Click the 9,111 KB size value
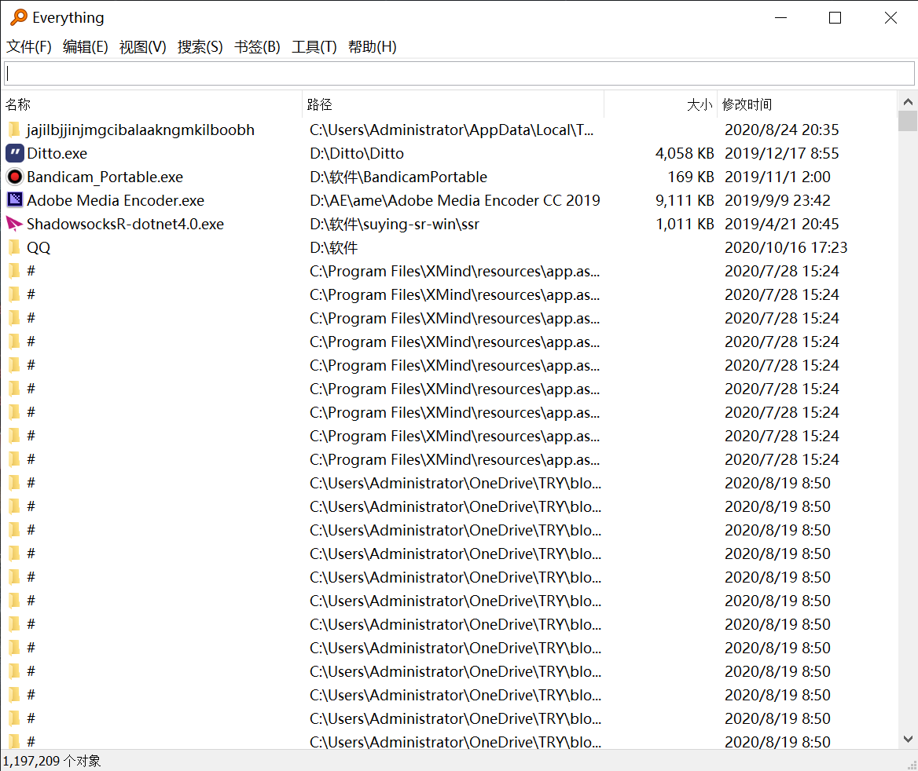 tap(685, 201)
